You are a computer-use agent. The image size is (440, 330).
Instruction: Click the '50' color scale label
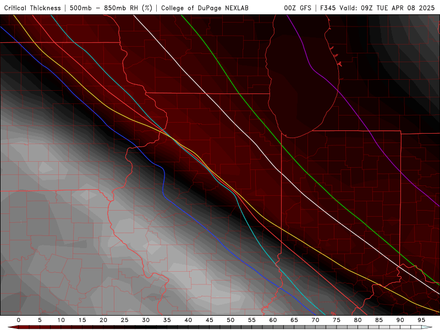(230, 320)
